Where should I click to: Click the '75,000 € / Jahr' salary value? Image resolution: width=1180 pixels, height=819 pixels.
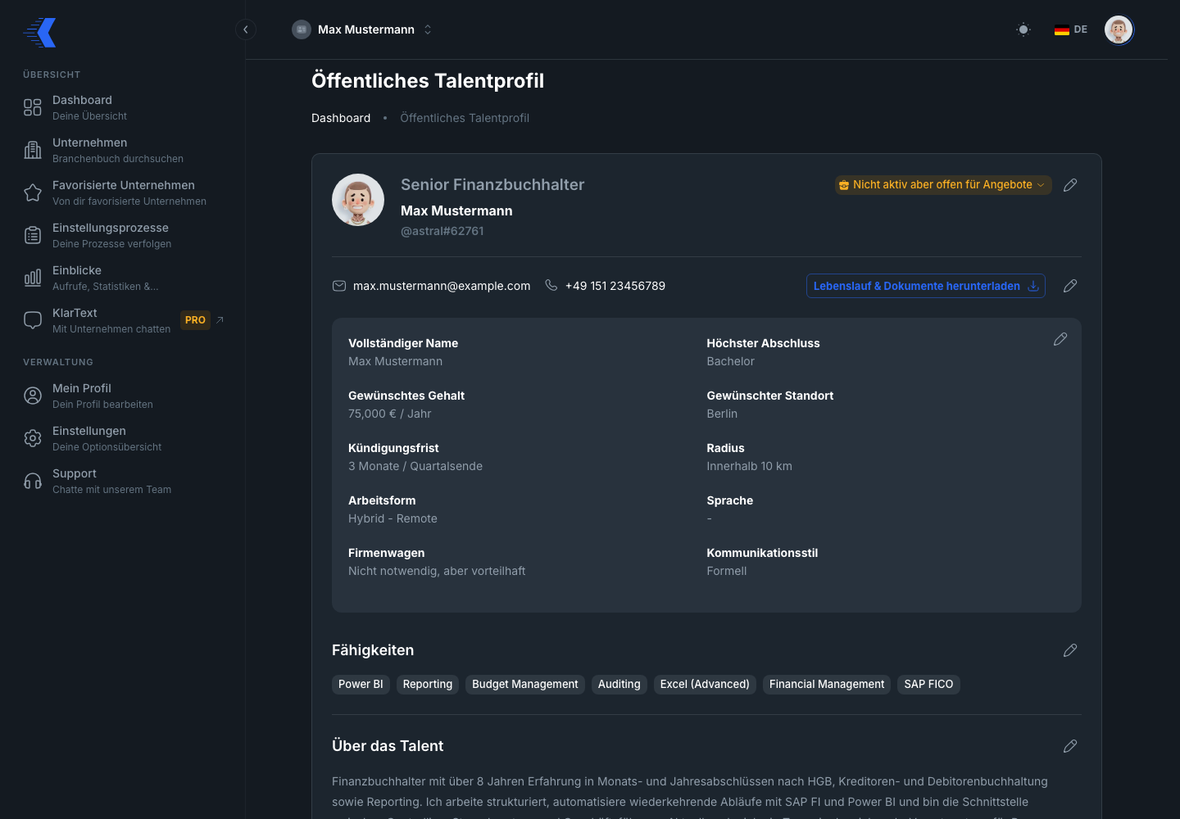tap(390, 414)
